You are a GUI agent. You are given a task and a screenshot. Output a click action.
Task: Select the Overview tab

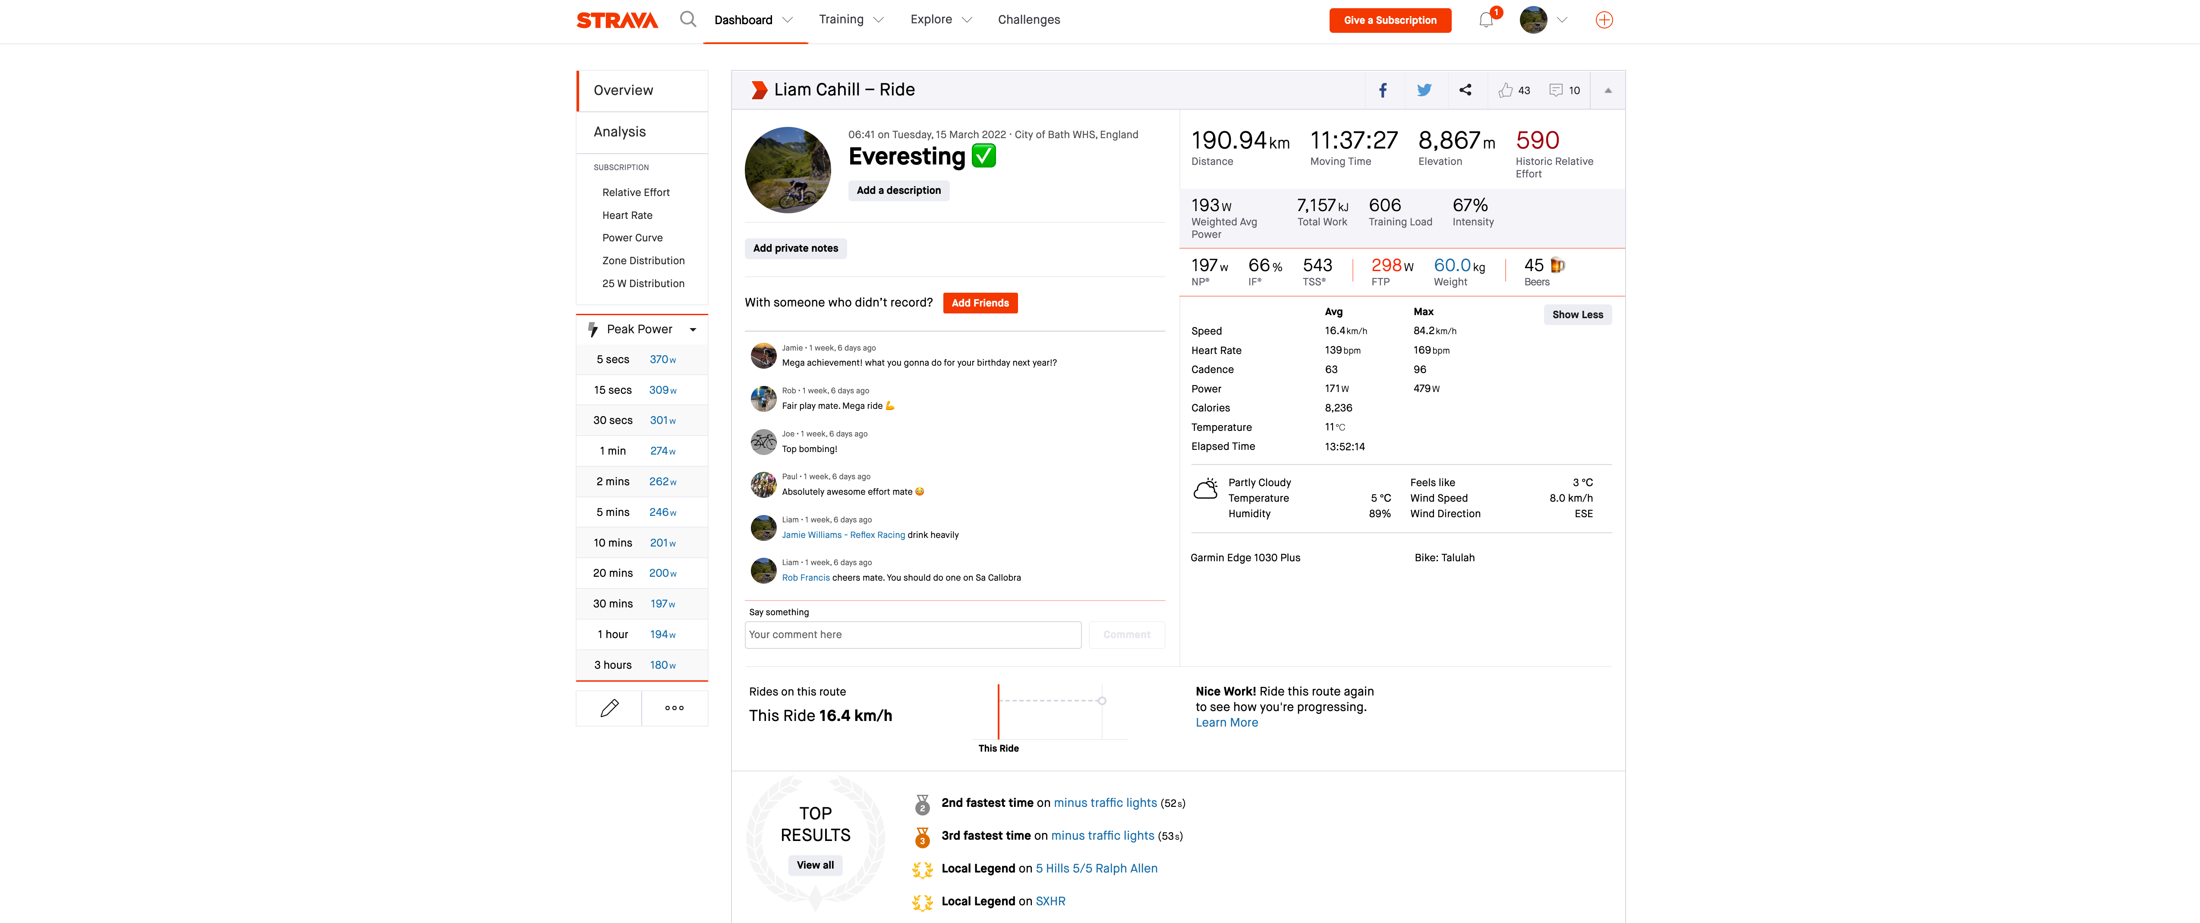[642, 91]
